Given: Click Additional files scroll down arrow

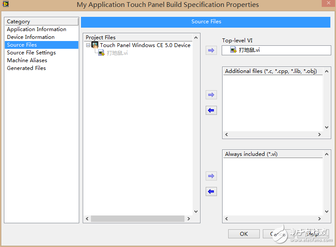Looking at the screenshot, I should [x=326, y=127].
